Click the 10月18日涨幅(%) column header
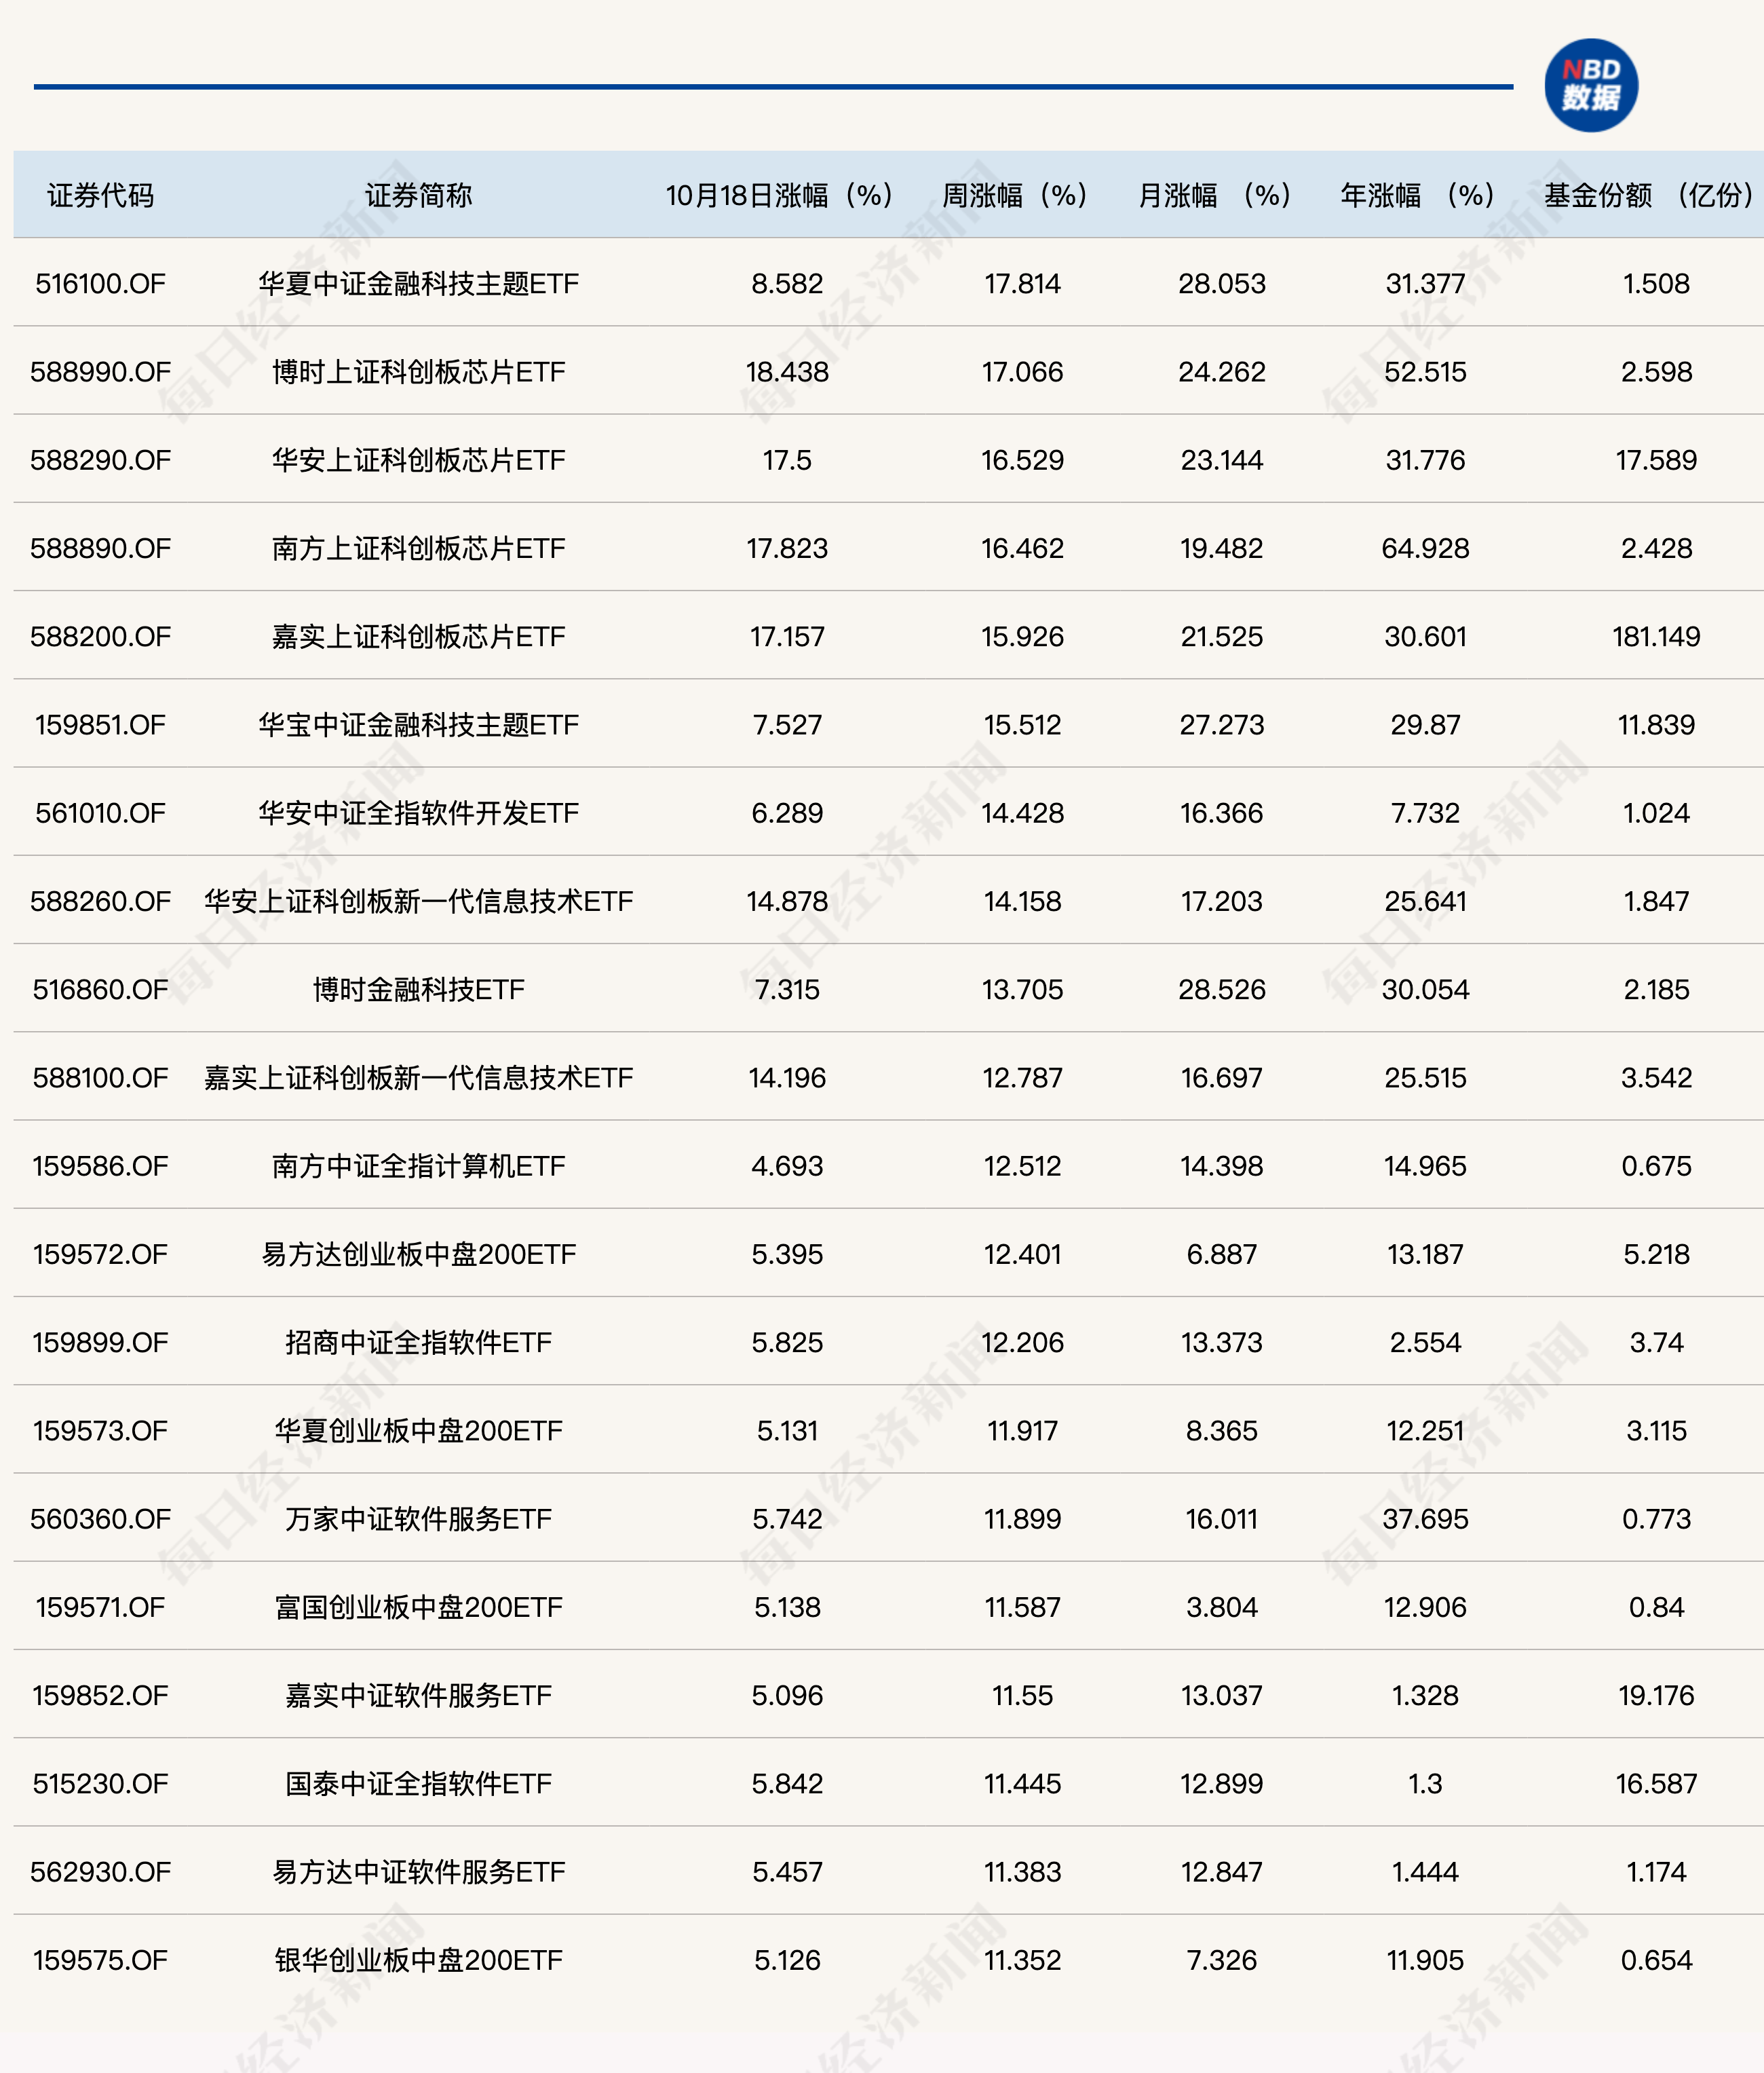This screenshot has width=1764, height=2073. coord(780,195)
